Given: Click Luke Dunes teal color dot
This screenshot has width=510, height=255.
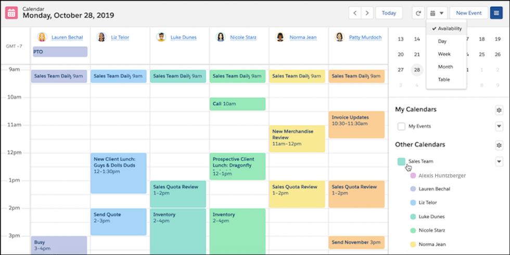Looking at the screenshot, I should pyautogui.click(x=413, y=216).
